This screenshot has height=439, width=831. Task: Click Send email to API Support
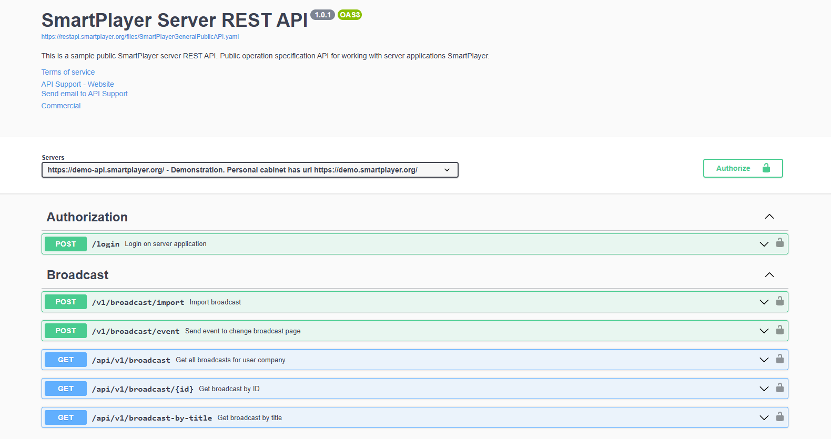tap(84, 94)
